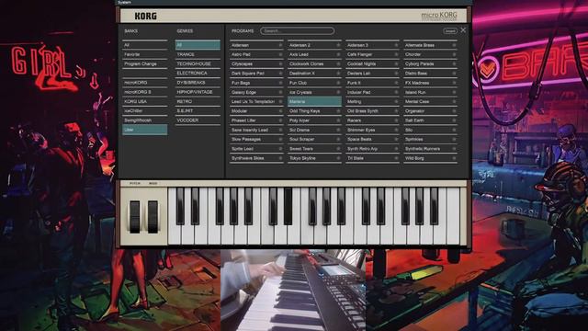Toggle favorite circle beside Melting
The width and height of the screenshot is (588, 331).
tap(396, 102)
